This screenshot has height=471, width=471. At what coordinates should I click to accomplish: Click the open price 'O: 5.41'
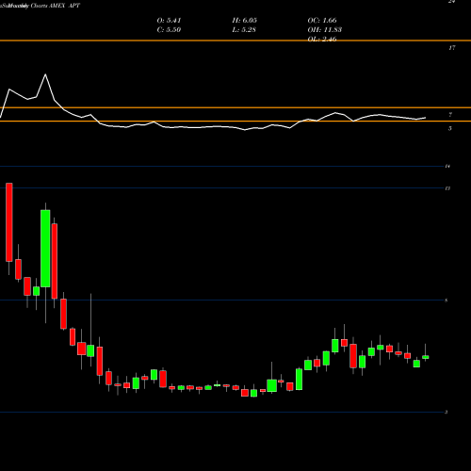tap(169, 21)
